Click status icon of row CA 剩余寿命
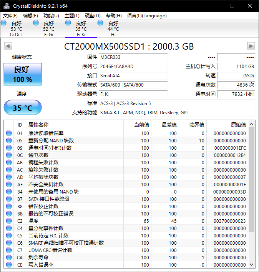The height and width of the screenshot is (272, 259). pyautogui.click(x=9, y=258)
